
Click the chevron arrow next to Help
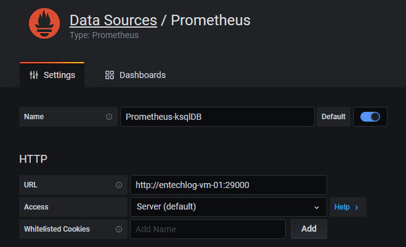pos(357,207)
